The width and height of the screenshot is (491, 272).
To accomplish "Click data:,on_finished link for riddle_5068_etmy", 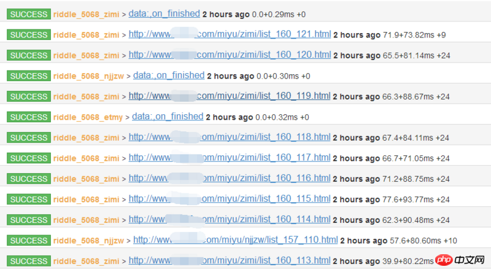I will point(168,117).
